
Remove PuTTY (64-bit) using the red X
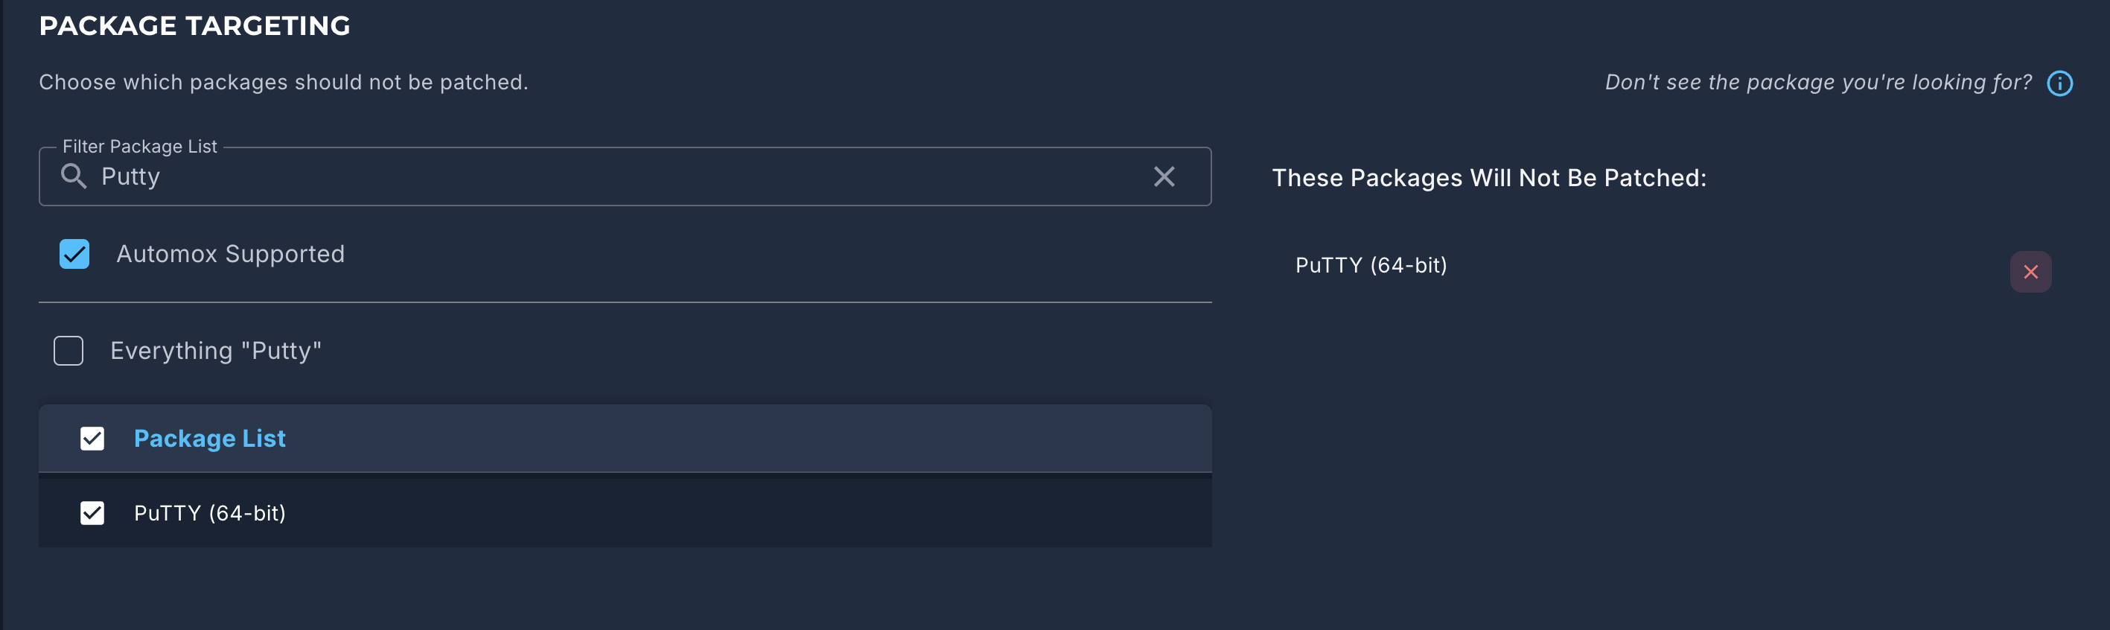pos(2030,271)
